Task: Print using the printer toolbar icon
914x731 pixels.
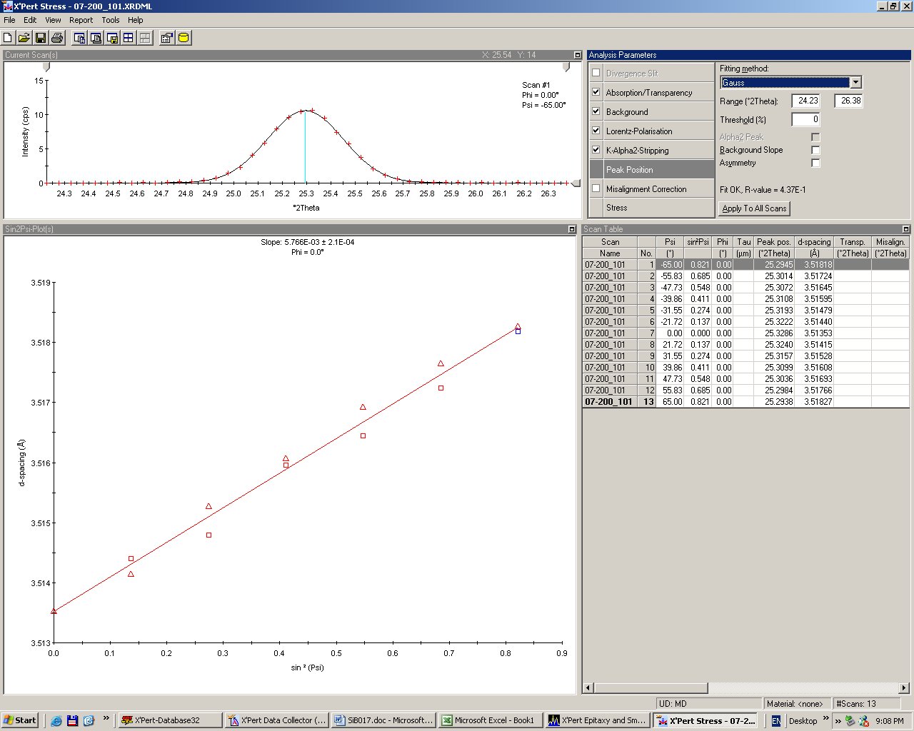Action: click(57, 38)
